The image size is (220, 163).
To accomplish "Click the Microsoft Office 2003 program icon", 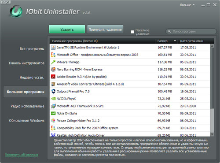I will (x=53, y=55).
